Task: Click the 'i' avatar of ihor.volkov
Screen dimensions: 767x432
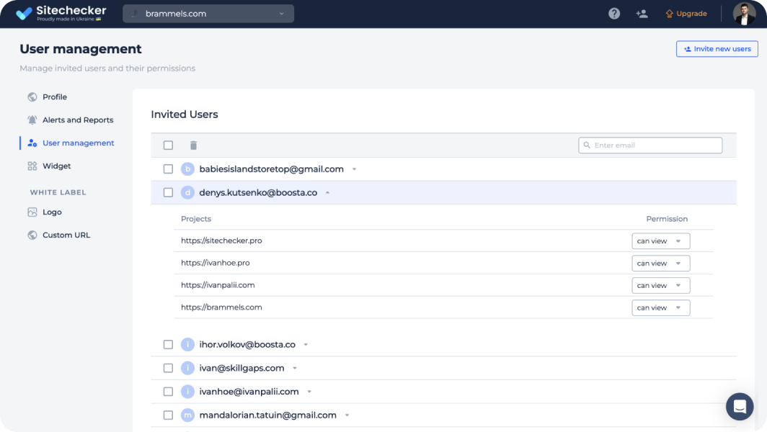Action: (187, 345)
